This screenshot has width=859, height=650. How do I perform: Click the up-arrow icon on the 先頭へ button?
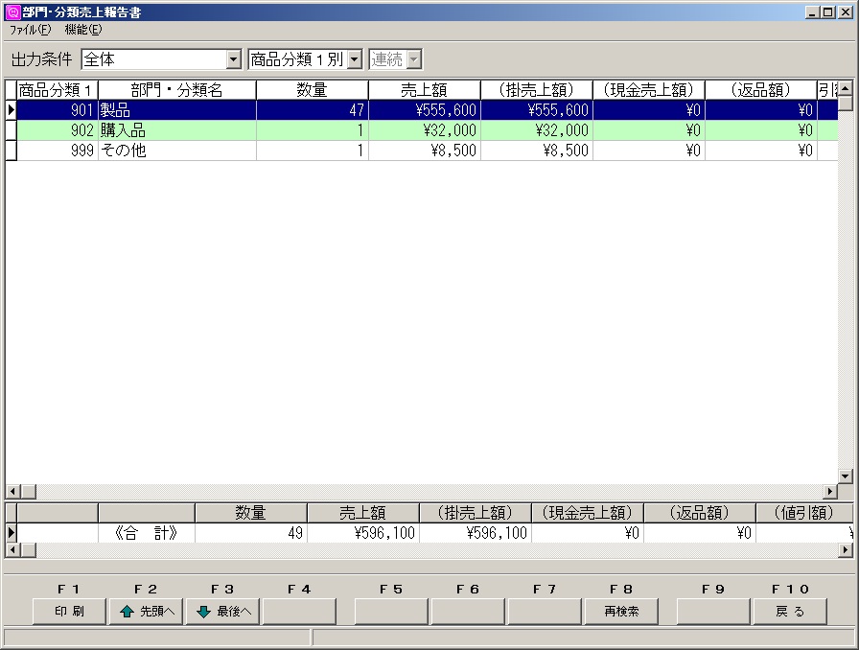click(127, 612)
